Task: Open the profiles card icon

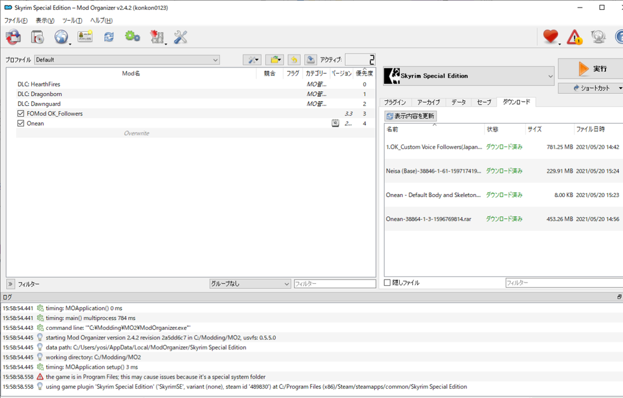Action: pos(85,37)
